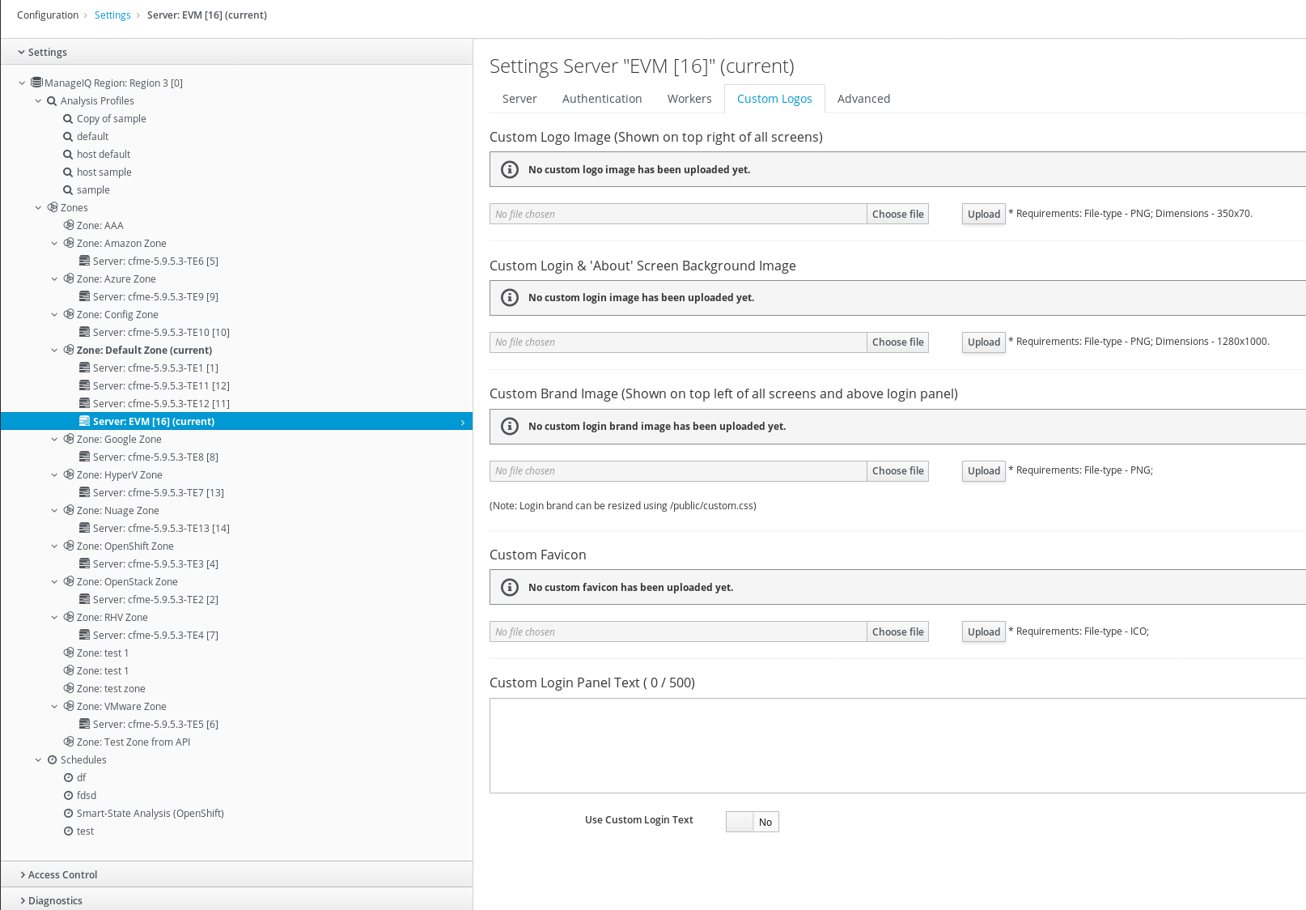
Task: Collapse the Schedules tree node
Action: (38, 760)
